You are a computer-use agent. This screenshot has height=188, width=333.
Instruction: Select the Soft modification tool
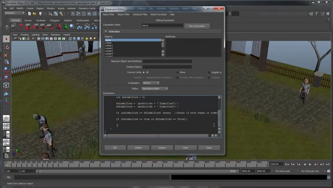6,93
